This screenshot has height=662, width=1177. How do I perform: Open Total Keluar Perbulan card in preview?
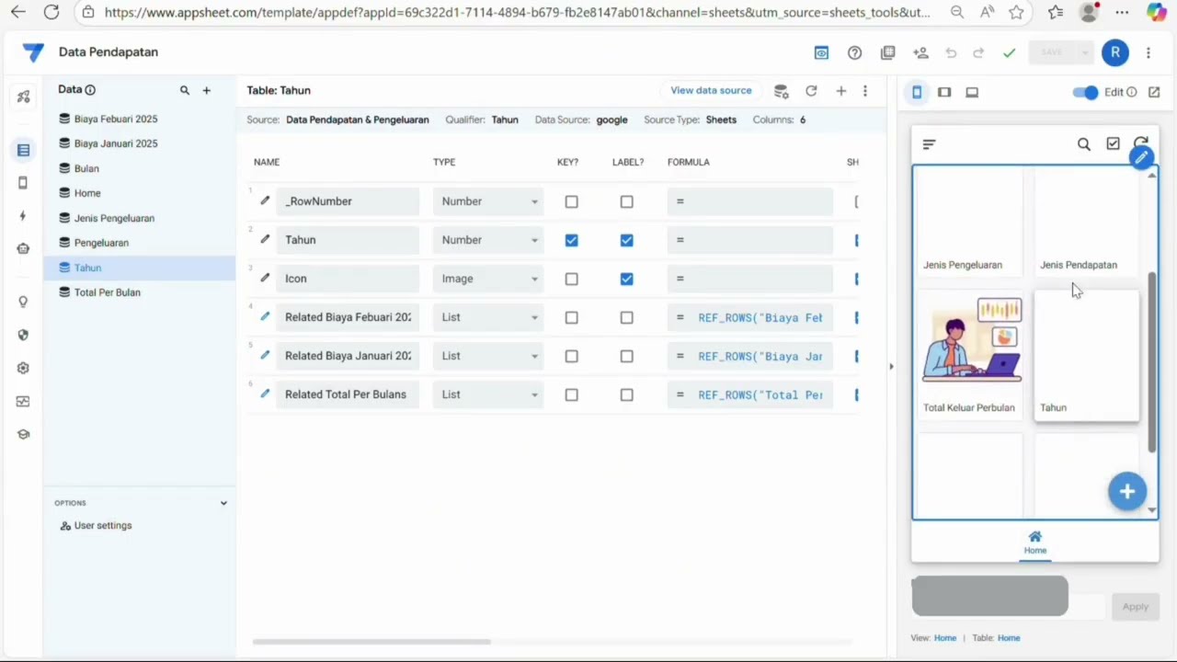970,357
